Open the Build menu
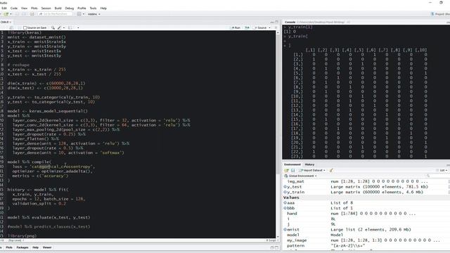450x253 pixels. pyautogui.click(x=58, y=8)
